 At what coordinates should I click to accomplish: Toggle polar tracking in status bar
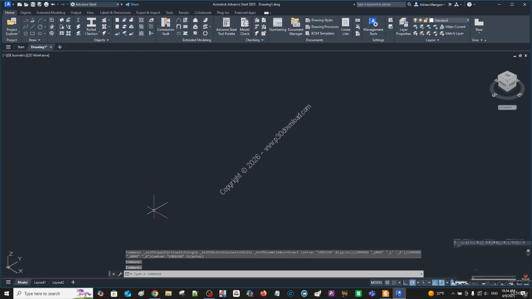click(412, 283)
